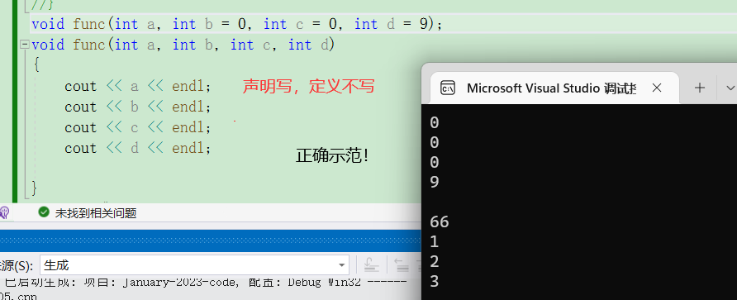This screenshot has width=737, height=300.
Task: Click the green no-issues check icon
Action: tap(44, 212)
